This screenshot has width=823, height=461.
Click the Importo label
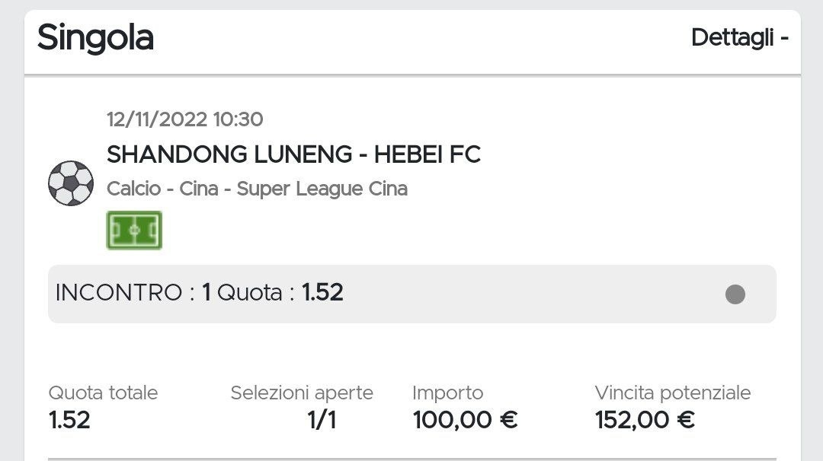click(x=447, y=393)
